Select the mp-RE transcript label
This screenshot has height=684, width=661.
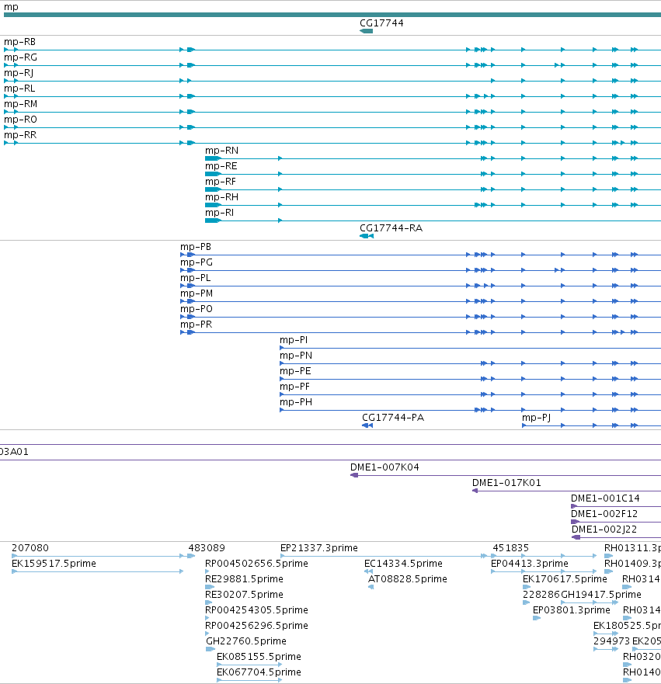[x=221, y=166]
